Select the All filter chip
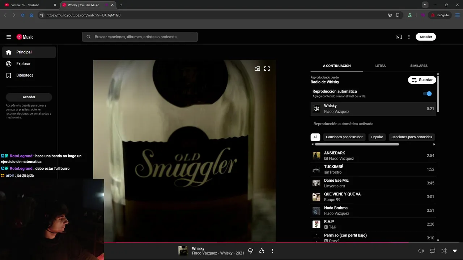Image resolution: width=463 pixels, height=260 pixels. pos(315,137)
